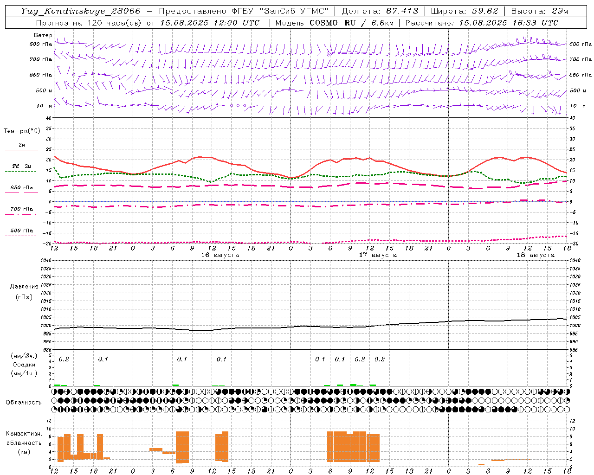Click the (мм/3ч.) precipitation unit label
Viewport: 594px width, 475px height.
24,356
